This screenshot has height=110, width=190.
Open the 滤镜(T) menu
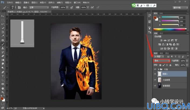tap(60, 2)
